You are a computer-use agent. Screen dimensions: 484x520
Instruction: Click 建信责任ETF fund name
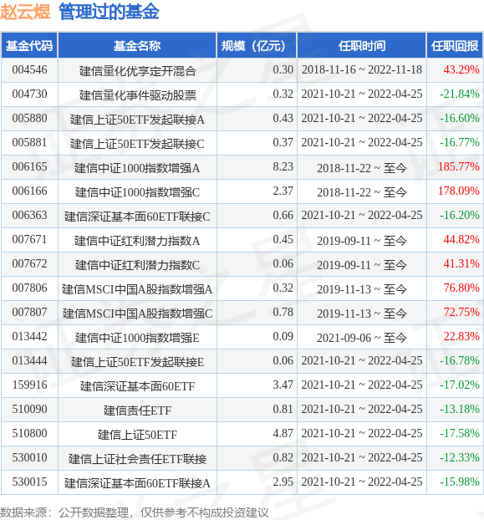coord(137,410)
